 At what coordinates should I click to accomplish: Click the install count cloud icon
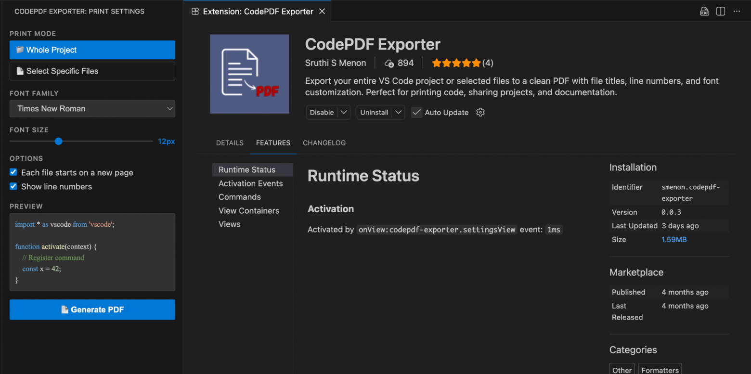[x=389, y=63]
